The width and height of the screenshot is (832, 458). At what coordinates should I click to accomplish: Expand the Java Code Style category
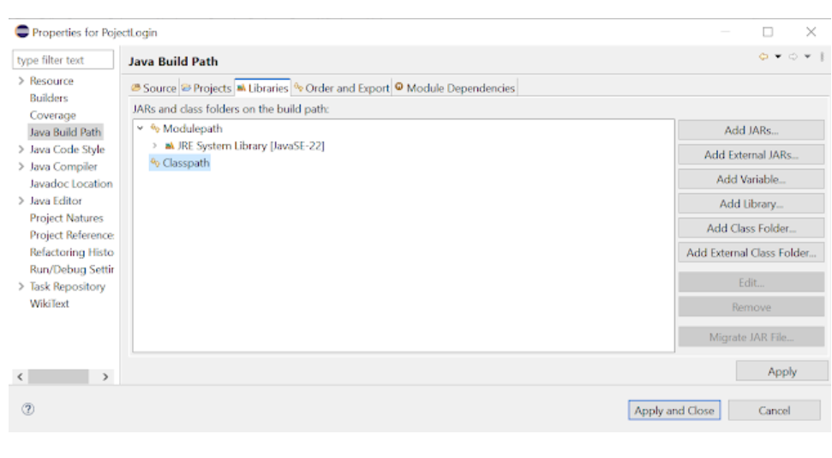pos(21,149)
